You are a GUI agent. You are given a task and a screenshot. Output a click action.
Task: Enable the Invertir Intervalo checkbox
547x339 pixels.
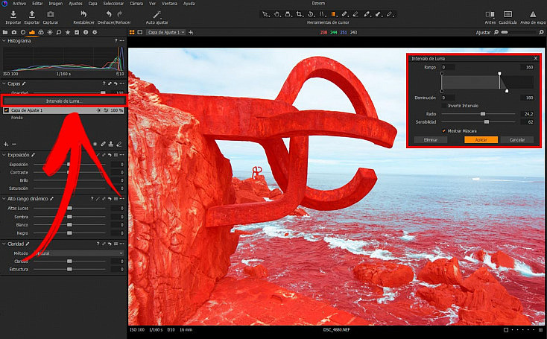pyautogui.click(x=443, y=105)
